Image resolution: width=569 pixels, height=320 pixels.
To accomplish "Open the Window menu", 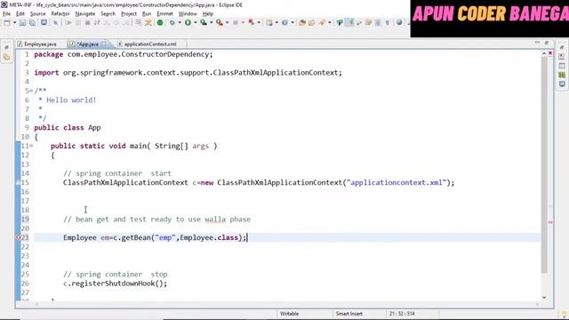I will click(188, 14).
